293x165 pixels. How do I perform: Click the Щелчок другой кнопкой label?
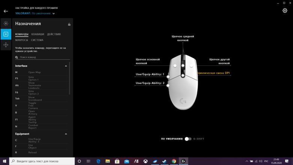pos(219,61)
